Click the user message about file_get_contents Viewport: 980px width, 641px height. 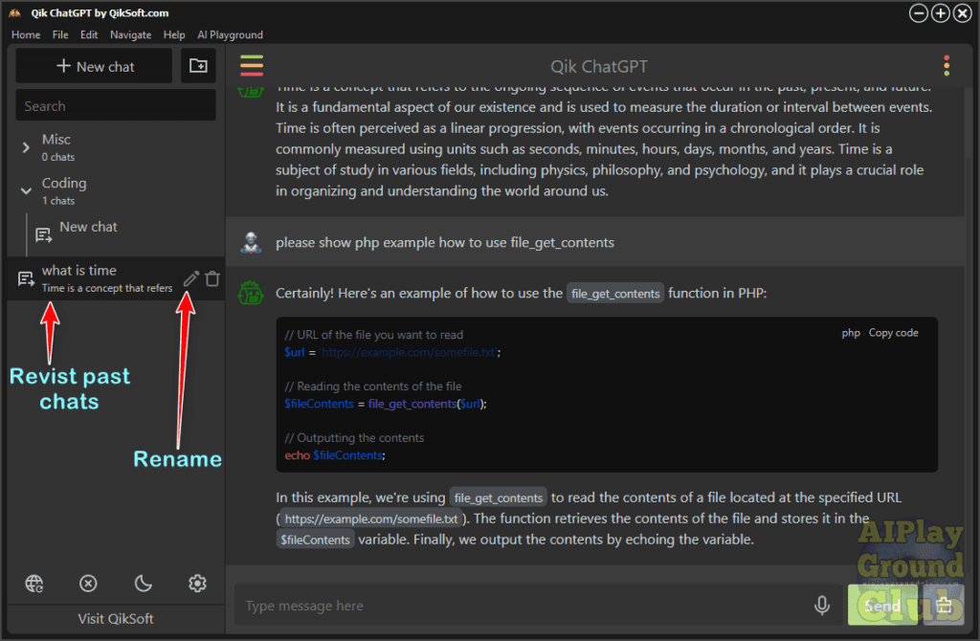[444, 242]
